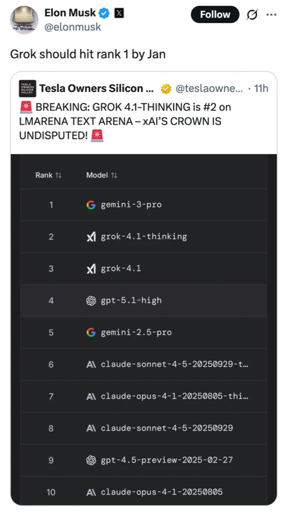Click the Grok slash-circle icon

252,15
